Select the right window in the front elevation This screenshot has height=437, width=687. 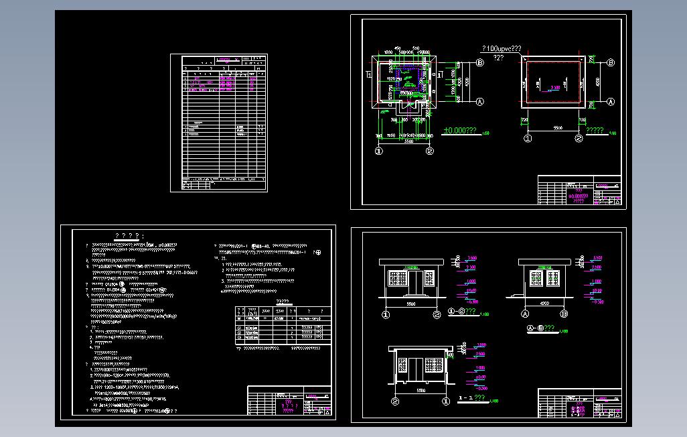429,278
